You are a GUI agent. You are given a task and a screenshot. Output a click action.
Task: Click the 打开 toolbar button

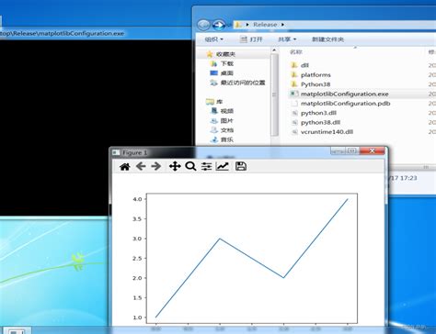point(251,39)
